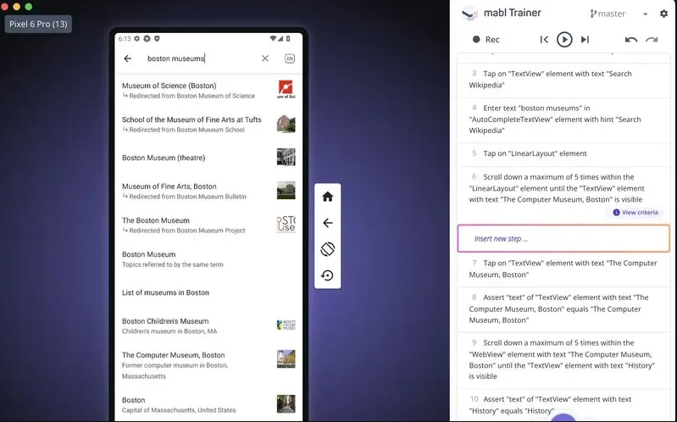Select step 4 Enter text boston museums
This screenshot has height=422, width=677.
click(563, 119)
